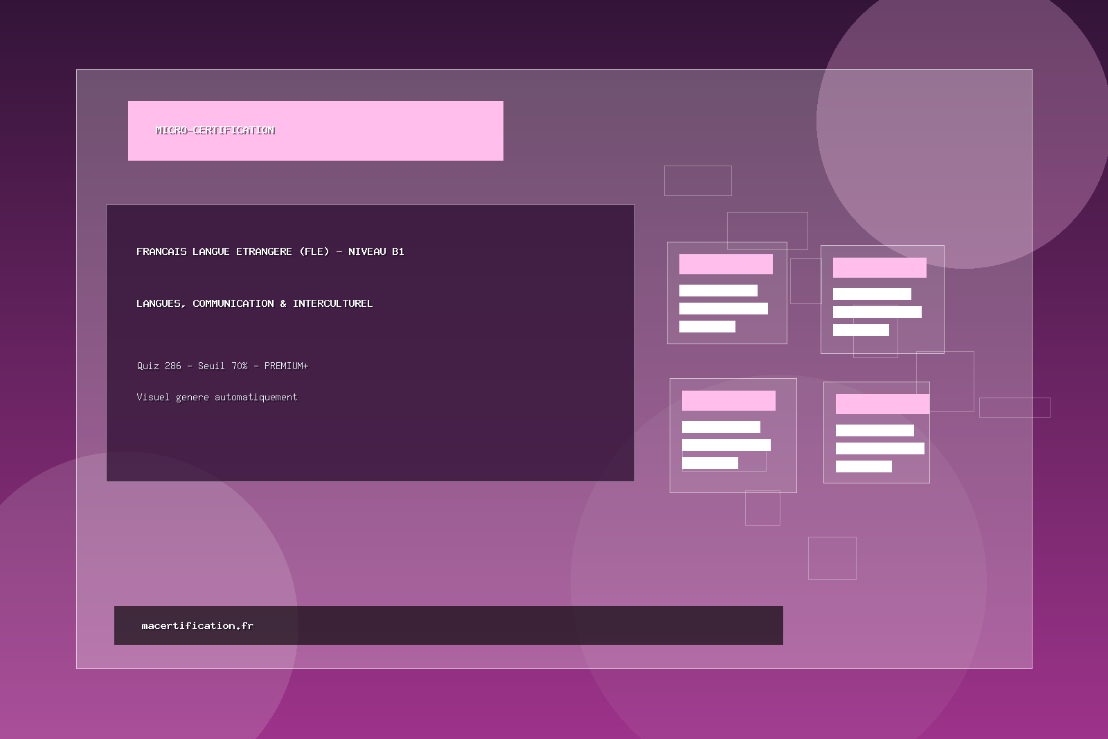
Task: Open the bottom-right document card
Action: coord(876,478)
